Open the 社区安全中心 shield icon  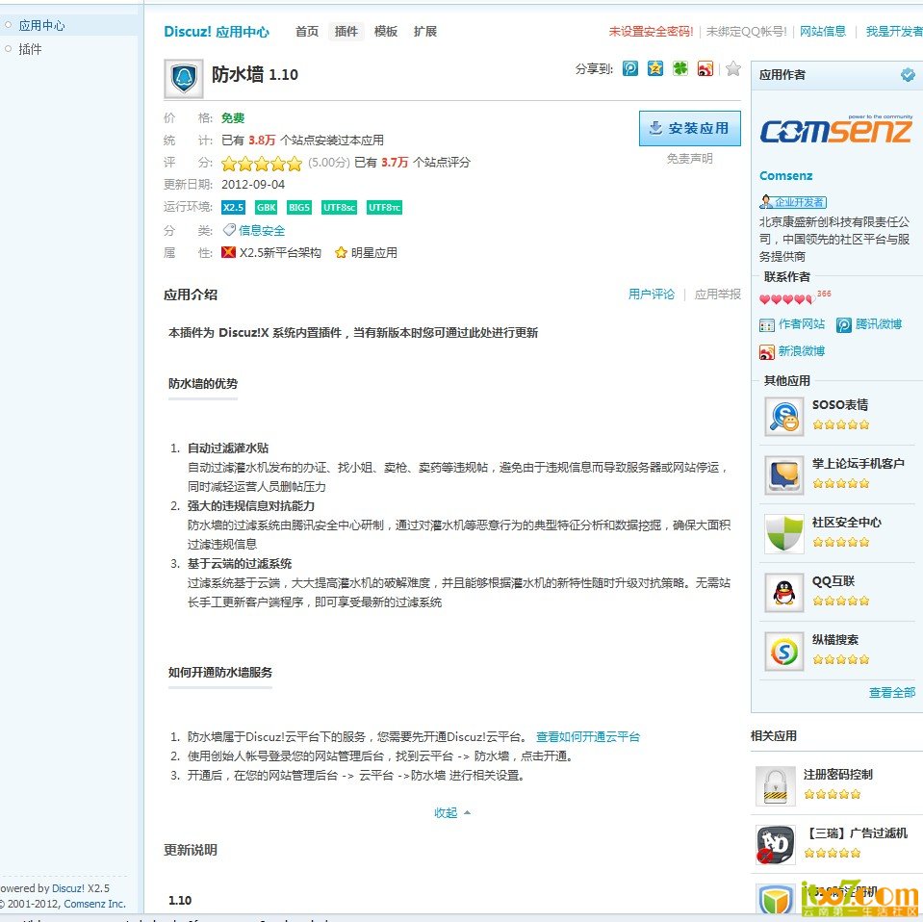[784, 534]
